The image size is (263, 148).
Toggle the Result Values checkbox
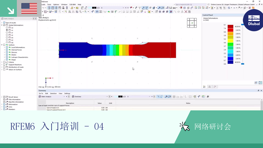[x=4, y=97]
